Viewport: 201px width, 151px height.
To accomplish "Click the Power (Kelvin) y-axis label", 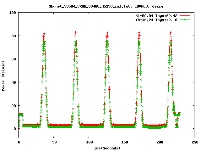I will click(x=3, y=76).
